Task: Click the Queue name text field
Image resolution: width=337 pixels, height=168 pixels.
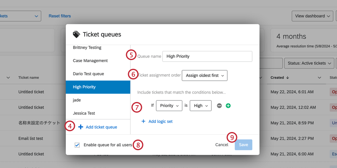Action: (x=207, y=56)
